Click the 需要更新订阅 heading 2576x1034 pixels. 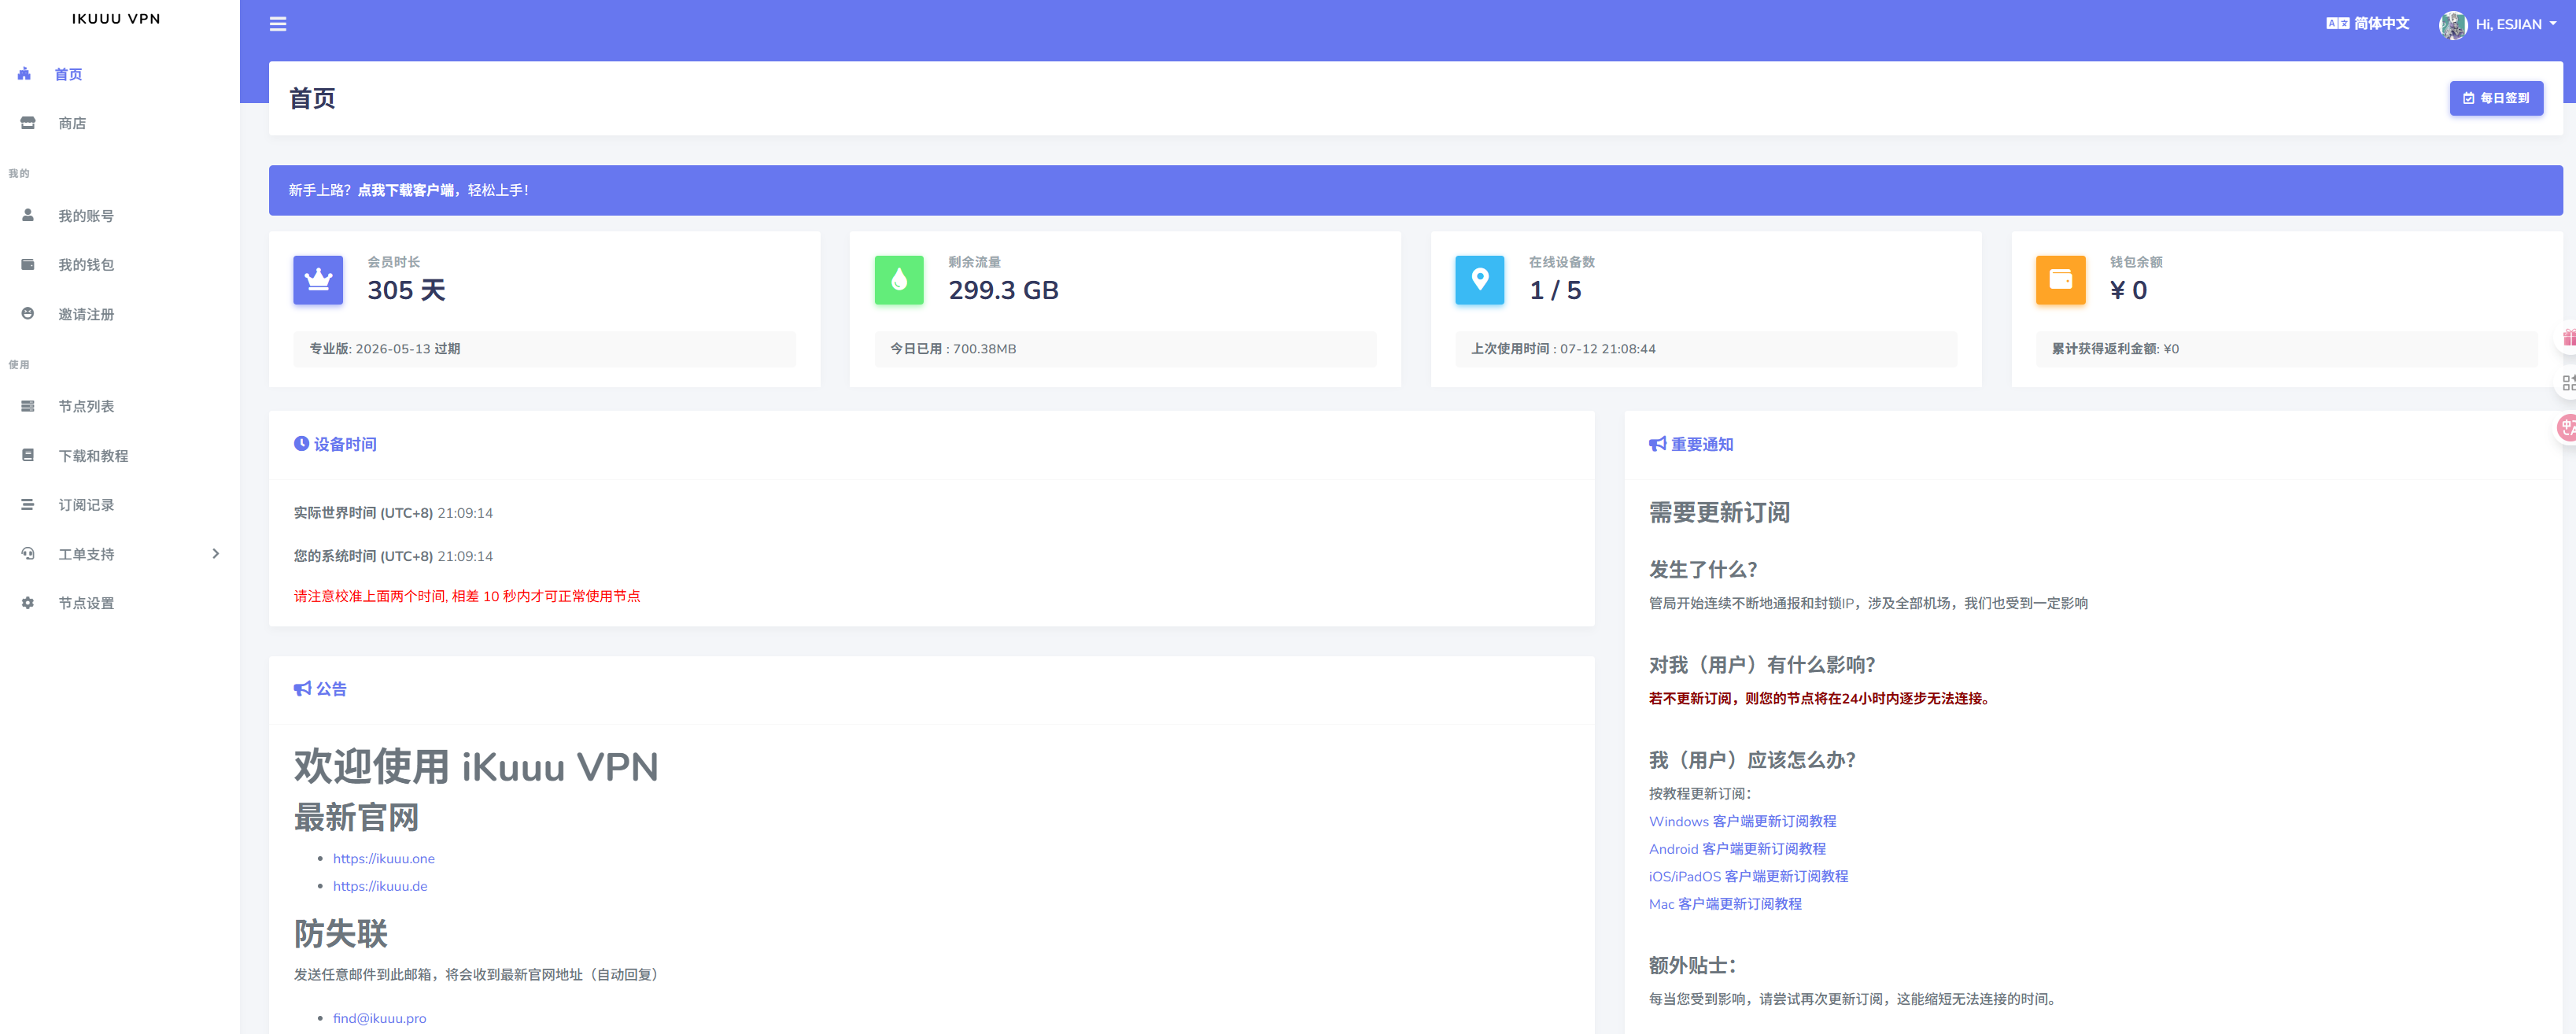point(1719,513)
